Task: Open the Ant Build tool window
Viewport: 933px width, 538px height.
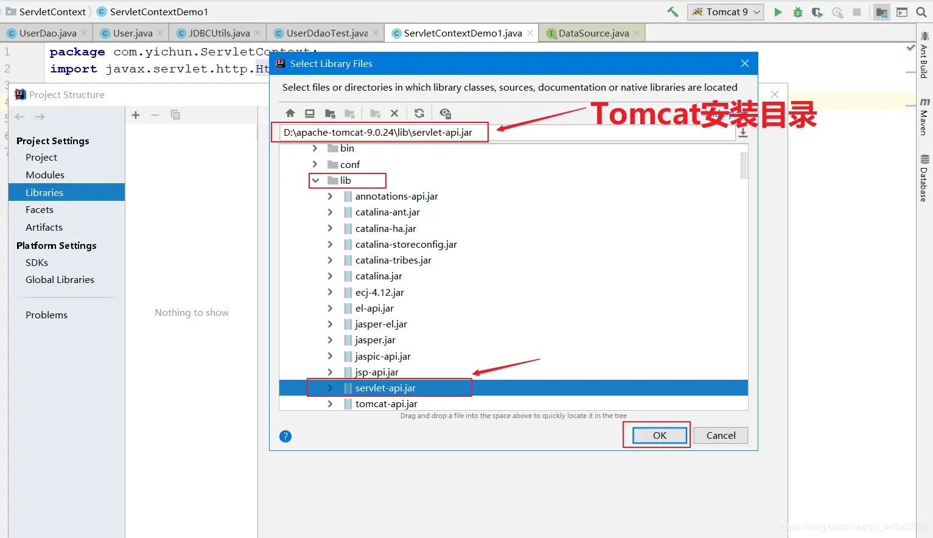Action: click(924, 55)
